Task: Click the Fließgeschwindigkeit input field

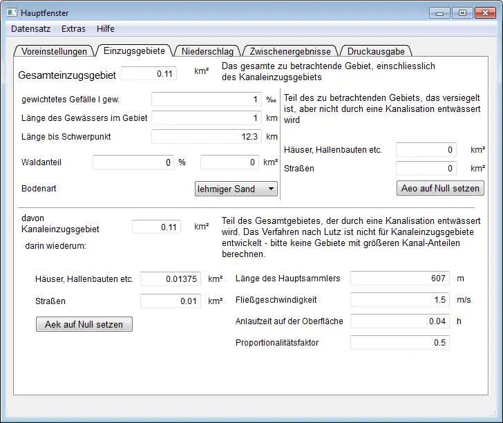Action: coord(400,300)
